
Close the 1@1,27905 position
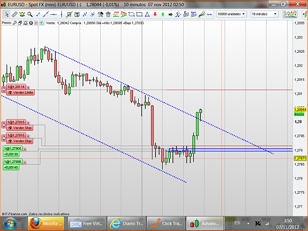[25, 149]
